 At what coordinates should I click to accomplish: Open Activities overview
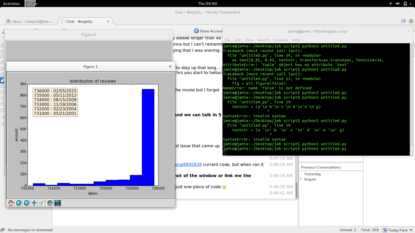coord(11,4)
